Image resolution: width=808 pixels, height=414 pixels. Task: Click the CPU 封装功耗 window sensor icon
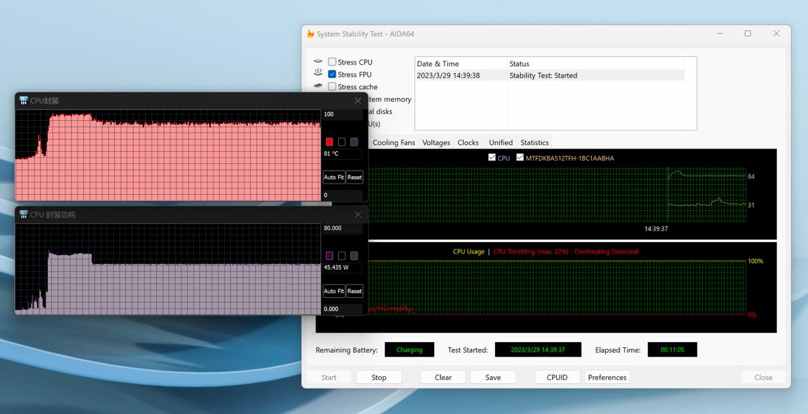tap(23, 214)
